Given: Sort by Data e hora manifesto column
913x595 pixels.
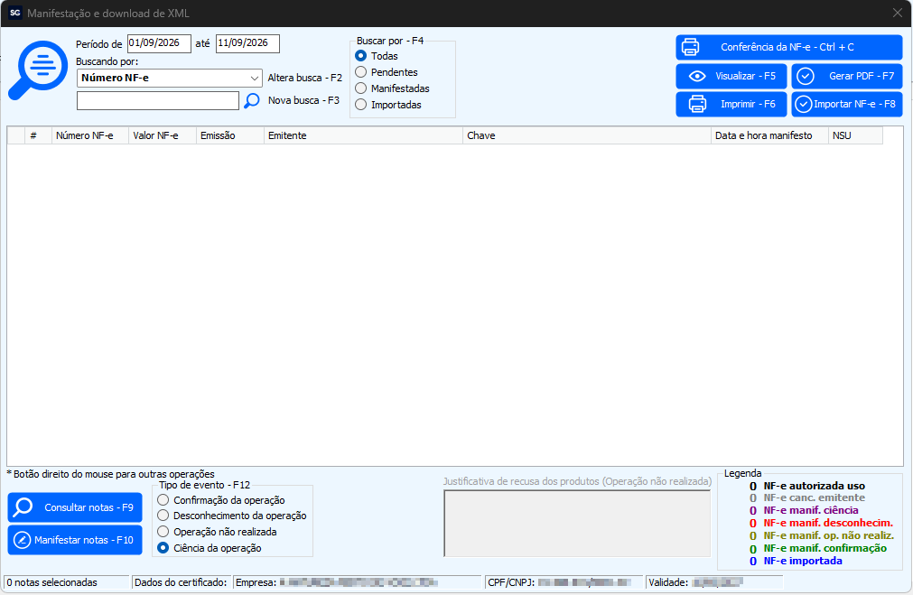Looking at the screenshot, I should pos(769,135).
